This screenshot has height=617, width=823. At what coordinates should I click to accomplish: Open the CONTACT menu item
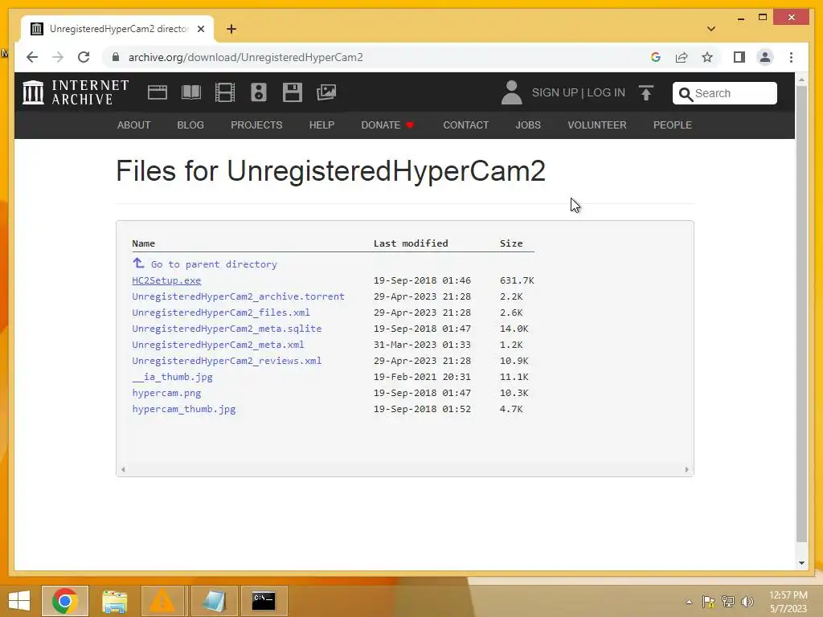pos(466,125)
